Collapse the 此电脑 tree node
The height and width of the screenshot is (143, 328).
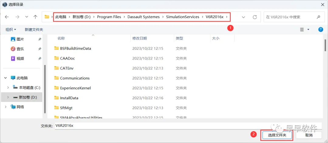[x=6, y=78]
